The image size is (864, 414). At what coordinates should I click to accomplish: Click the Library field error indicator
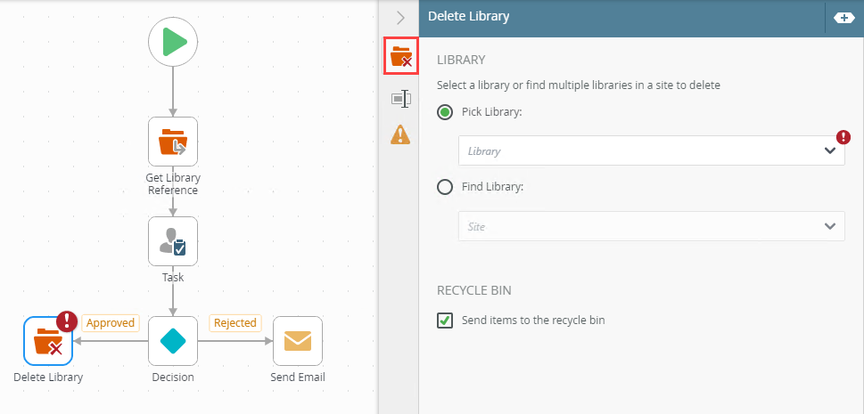(x=843, y=137)
